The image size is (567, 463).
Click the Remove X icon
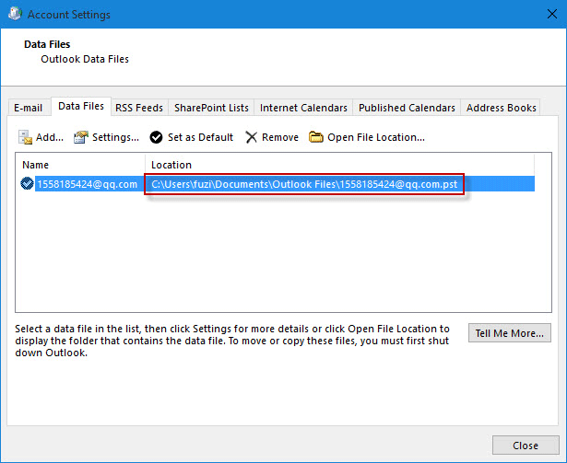click(251, 137)
